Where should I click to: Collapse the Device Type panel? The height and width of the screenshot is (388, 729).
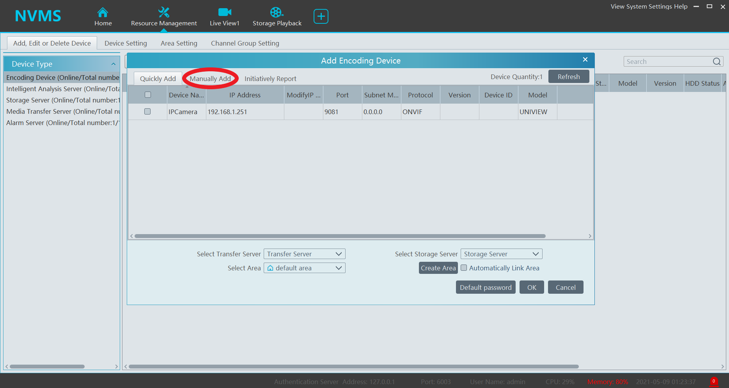(x=114, y=64)
